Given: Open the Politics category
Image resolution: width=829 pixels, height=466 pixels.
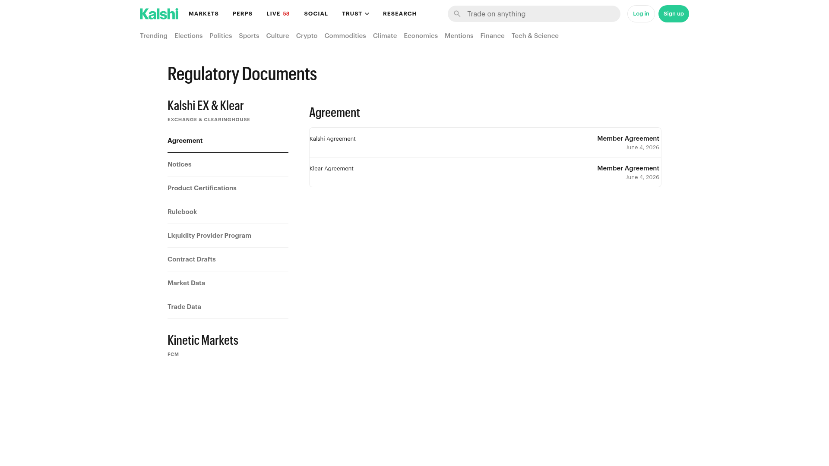Looking at the screenshot, I should point(221,36).
